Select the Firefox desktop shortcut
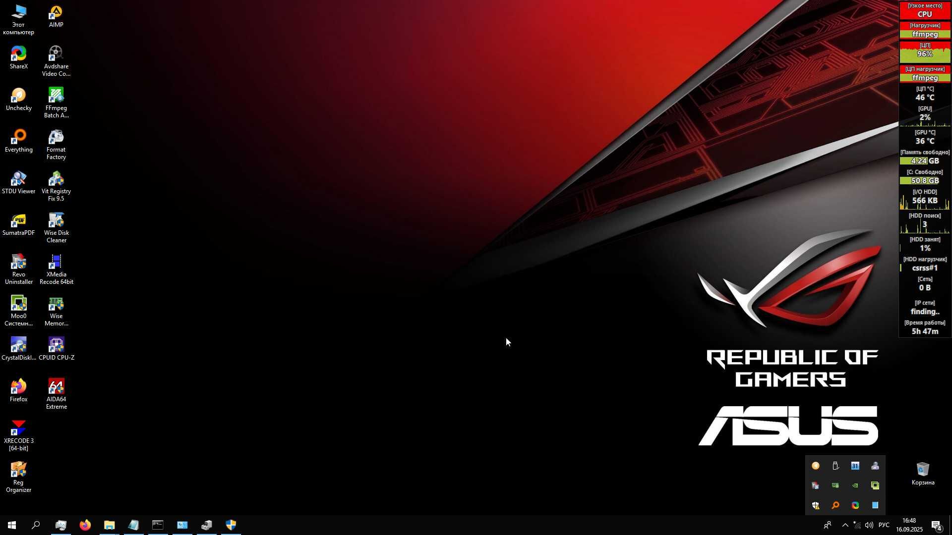 click(19, 391)
